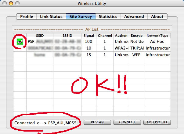
Task: Sort AP list by SSID column header
Action: (40, 36)
